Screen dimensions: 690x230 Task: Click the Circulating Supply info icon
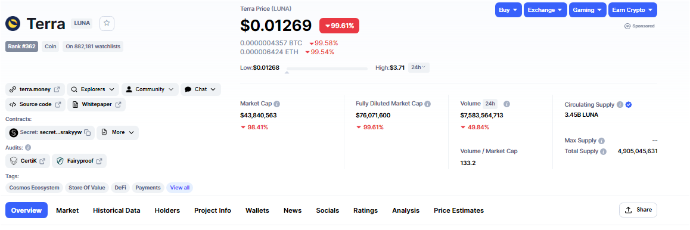click(620, 105)
